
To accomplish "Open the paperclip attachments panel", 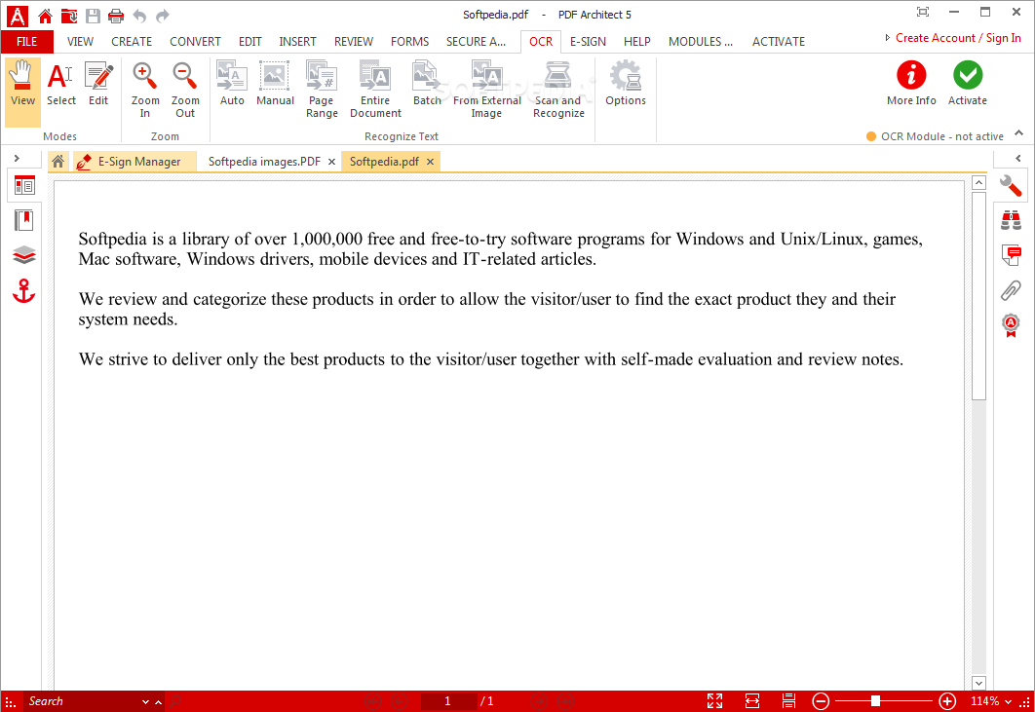I will pyautogui.click(x=1011, y=290).
